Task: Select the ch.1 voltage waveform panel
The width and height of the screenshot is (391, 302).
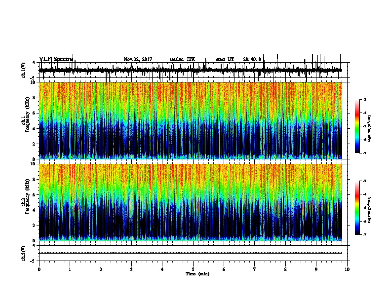Action: [193, 70]
